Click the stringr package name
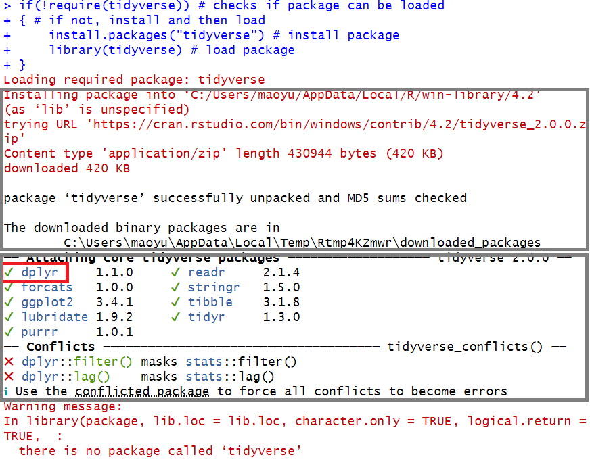Screen dimensions: 590x459 click(x=214, y=287)
